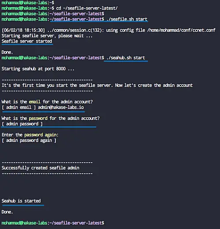Screen dimensions: 220x229
Task: Click the final shell prompt at bottom
Action: pyautogui.click(x=53, y=223)
